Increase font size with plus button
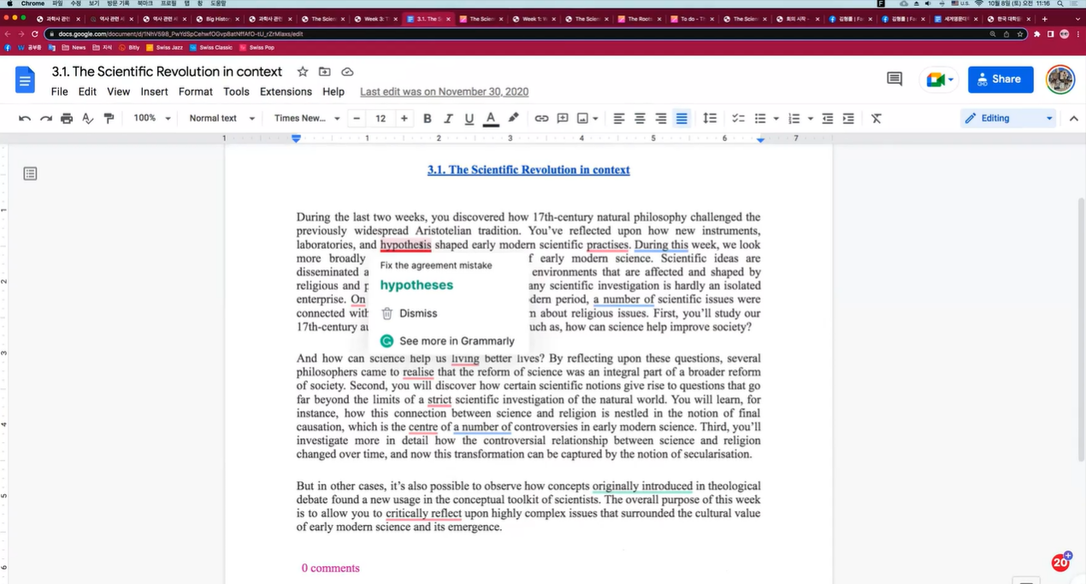This screenshot has height=584, width=1086. [404, 118]
